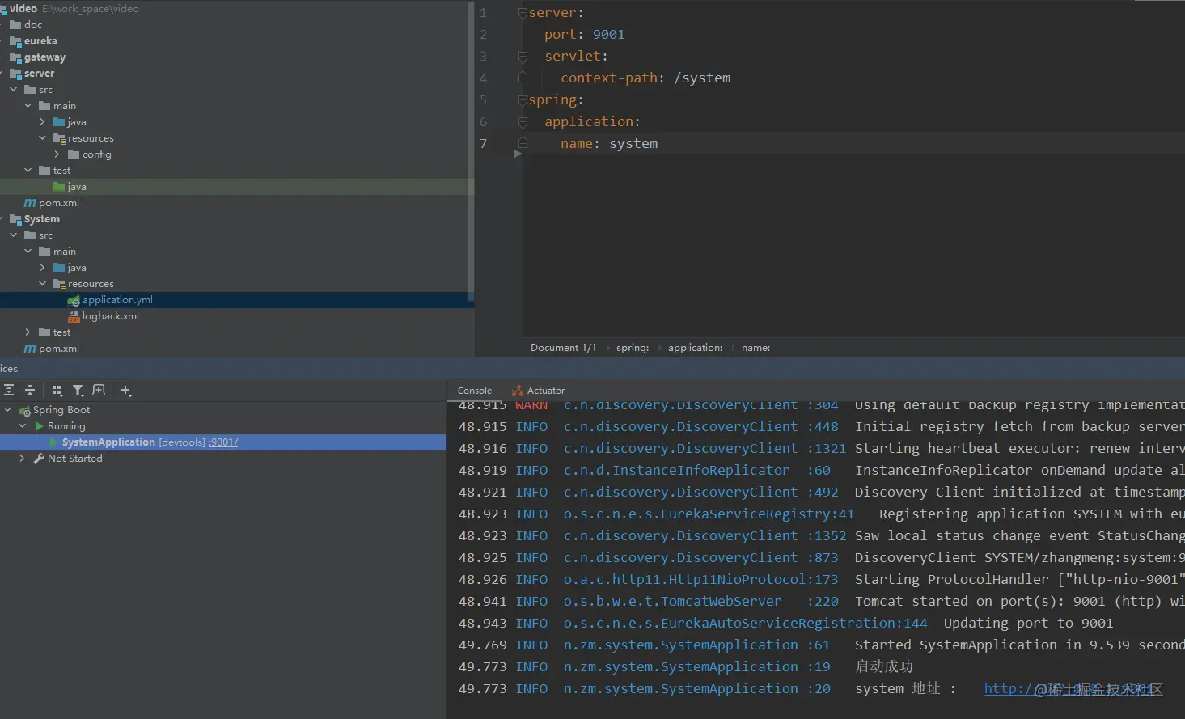Collapse the Running services group
This screenshot has width=1185, height=719.
23,426
